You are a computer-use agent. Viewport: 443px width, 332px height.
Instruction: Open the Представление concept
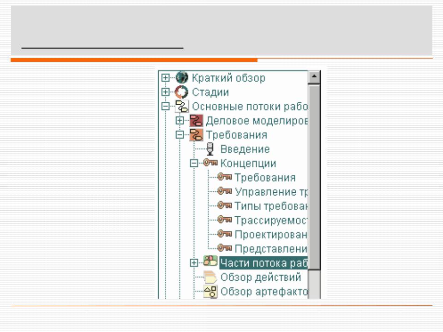pyautogui.click(x=271, y=249)
